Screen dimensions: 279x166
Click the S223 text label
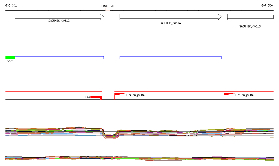click(10, 61)
